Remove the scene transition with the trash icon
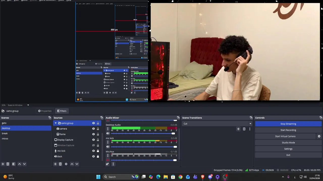The image size is (323, 181). click(x=244, y=129)
